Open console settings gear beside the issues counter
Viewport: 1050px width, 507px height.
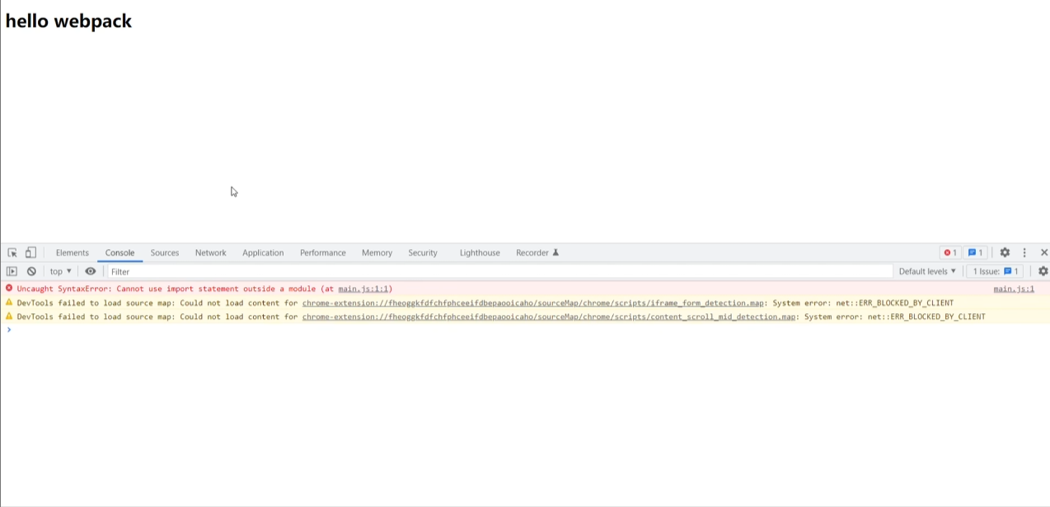click(x=1043, y=271)
